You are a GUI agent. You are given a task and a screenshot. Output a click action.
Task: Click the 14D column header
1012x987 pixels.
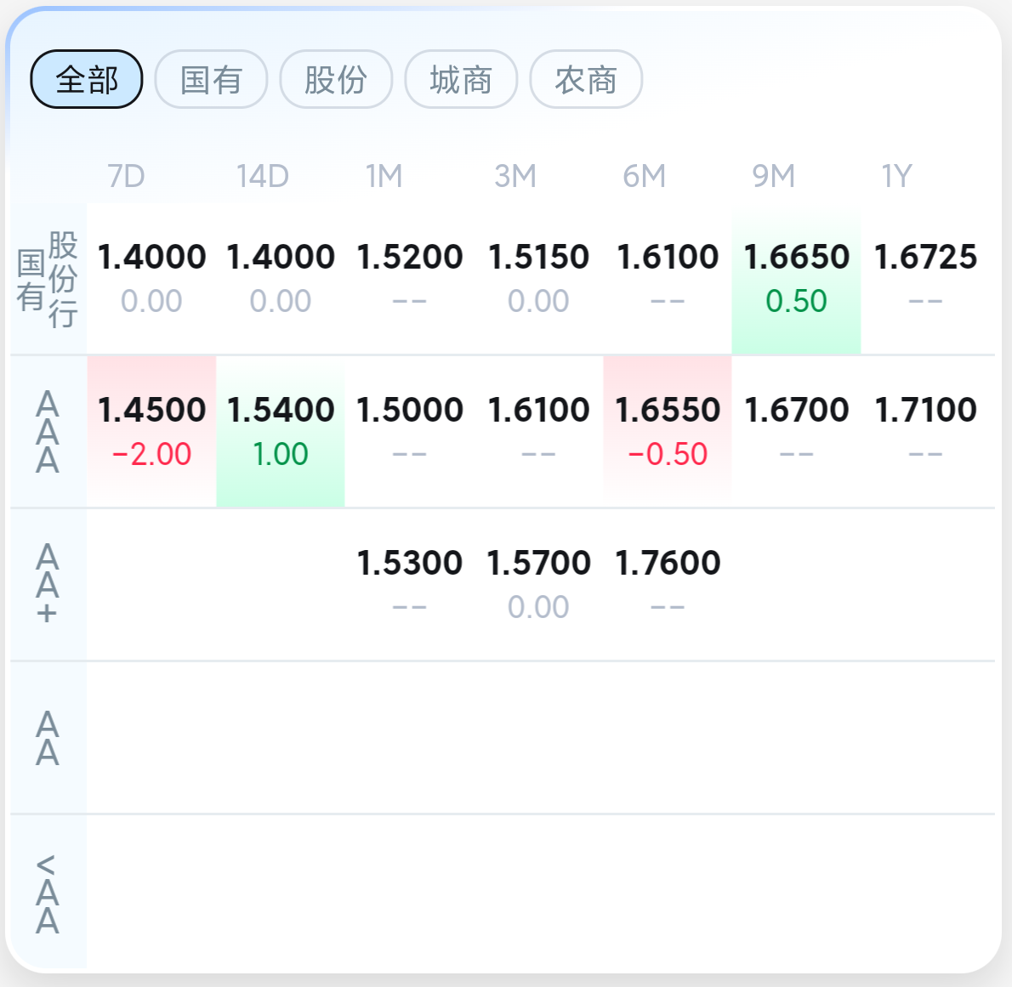coord(263,176)
